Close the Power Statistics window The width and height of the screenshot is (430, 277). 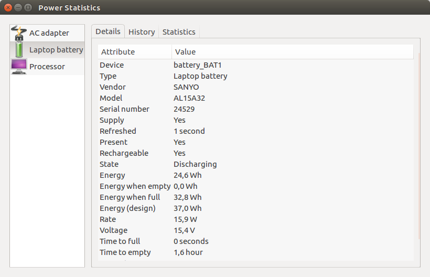(8, 8)
